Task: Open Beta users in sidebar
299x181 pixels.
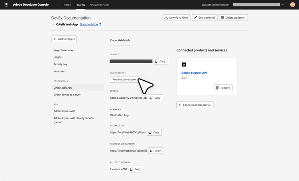Action: [59, 71]
